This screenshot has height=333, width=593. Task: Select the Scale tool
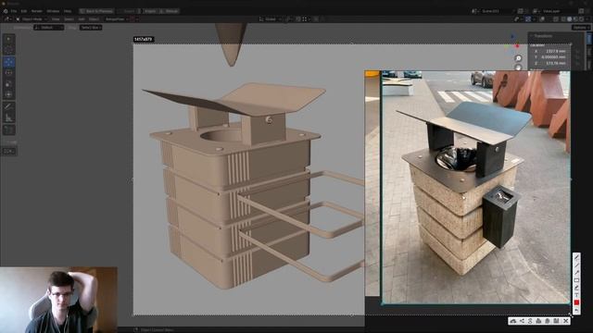pyautogui.click(x=8, y=84)
